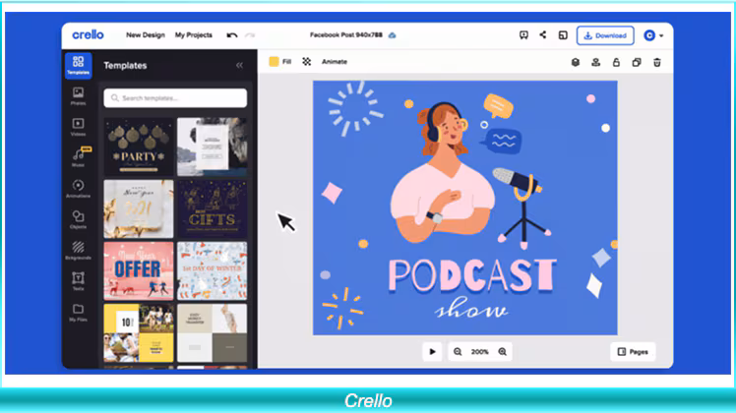
Task: Click the play preview button
Action: point(432,351)
